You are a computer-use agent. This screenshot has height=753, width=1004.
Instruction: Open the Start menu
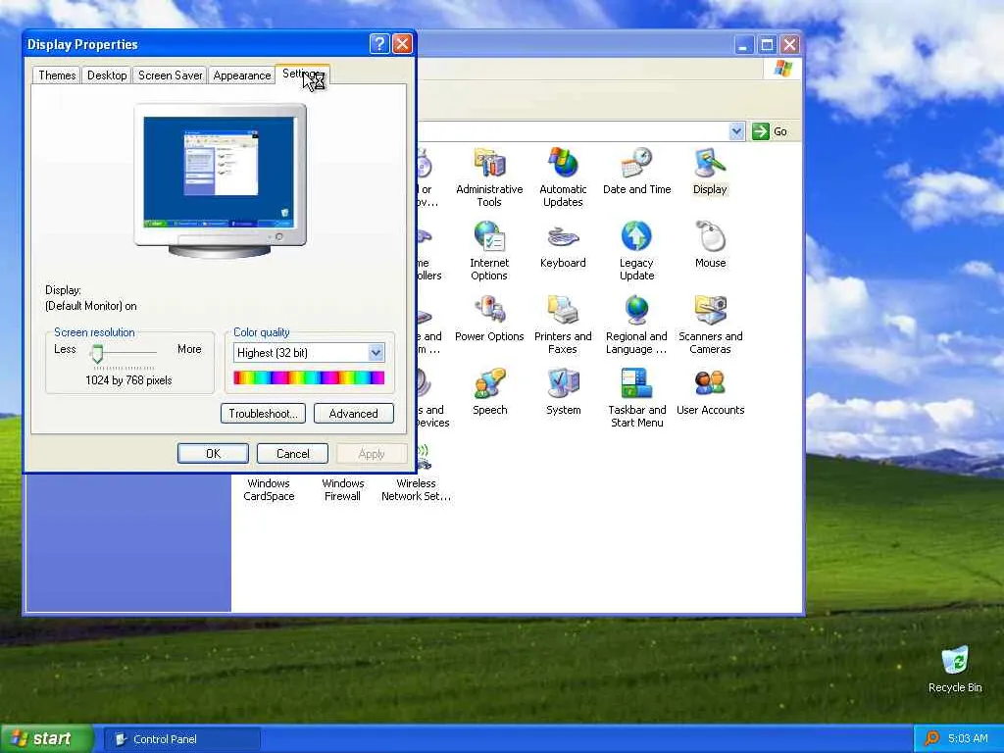[x=47, y=738]
